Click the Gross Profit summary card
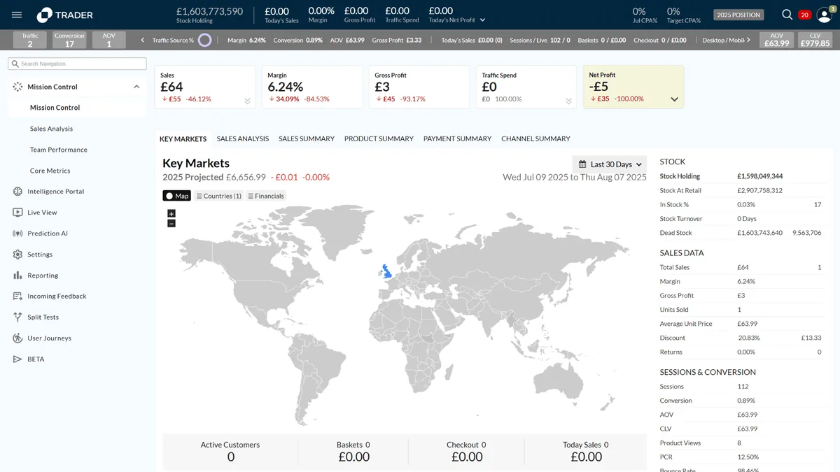 point(419,87)
